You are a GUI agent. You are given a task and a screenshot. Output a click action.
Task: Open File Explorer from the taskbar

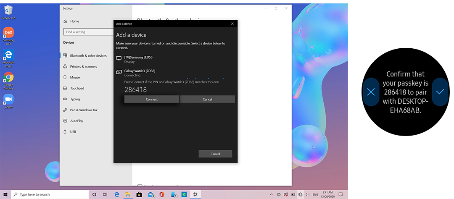click(x=128, y=194)
